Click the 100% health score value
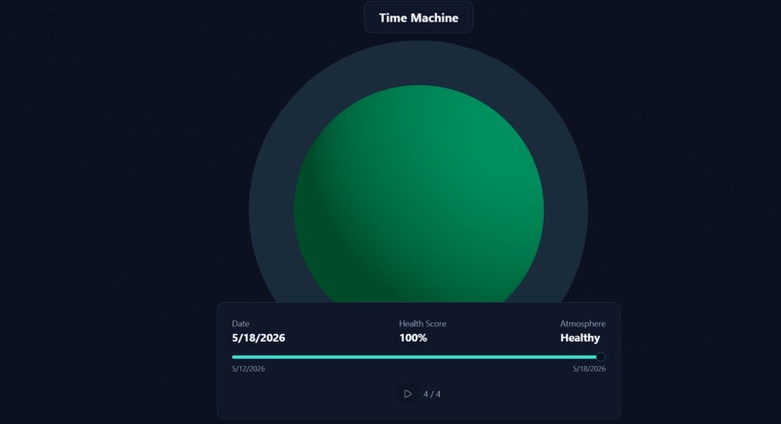Viewport: 781px width, 424px height. tap(413, 338)
